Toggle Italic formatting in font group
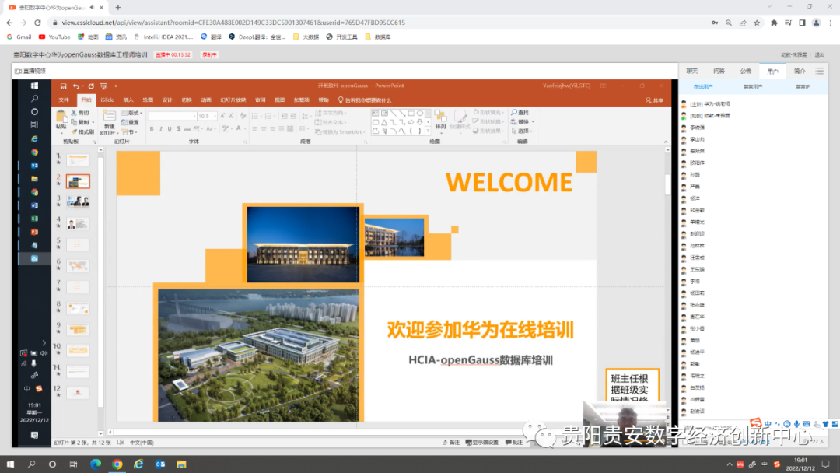Viewport: 840px width, 473px height. [x=161, y=129]
